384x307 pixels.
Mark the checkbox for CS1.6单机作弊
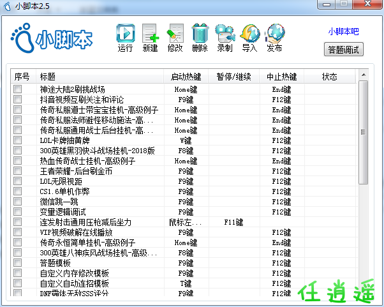point(18,191)
